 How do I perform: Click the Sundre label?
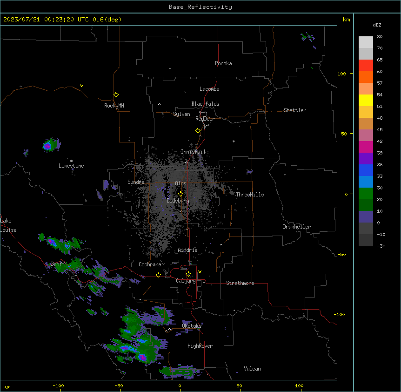[x=136, y=182]
